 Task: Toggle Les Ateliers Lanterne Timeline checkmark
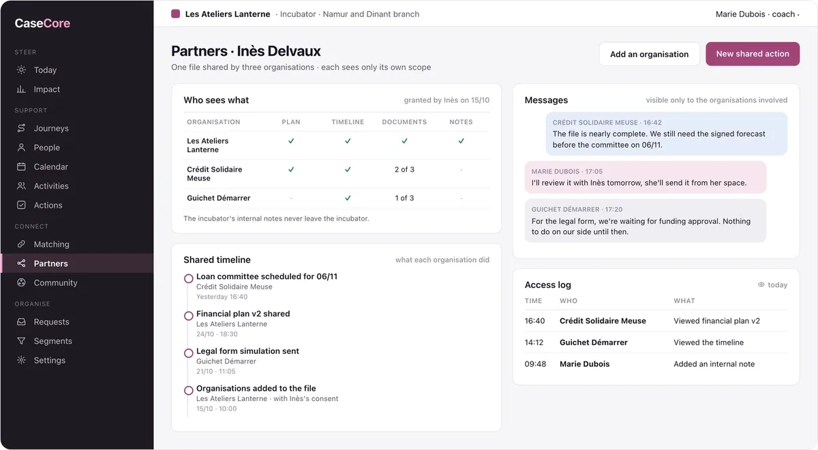[348, 141]
